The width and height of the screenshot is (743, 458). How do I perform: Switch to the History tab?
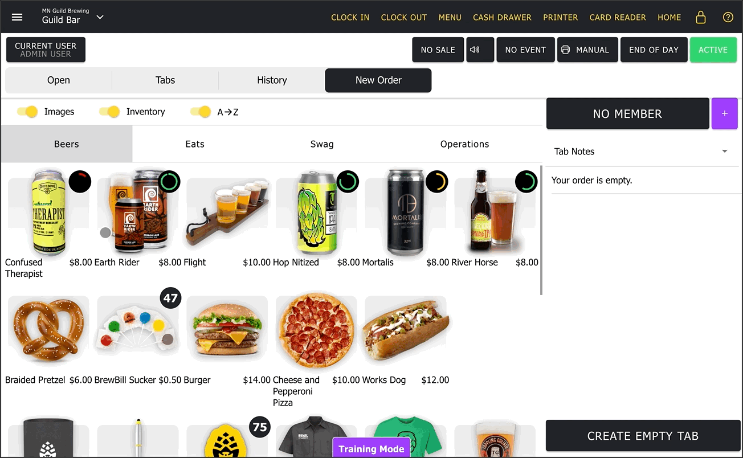click(x=272, y=80)
